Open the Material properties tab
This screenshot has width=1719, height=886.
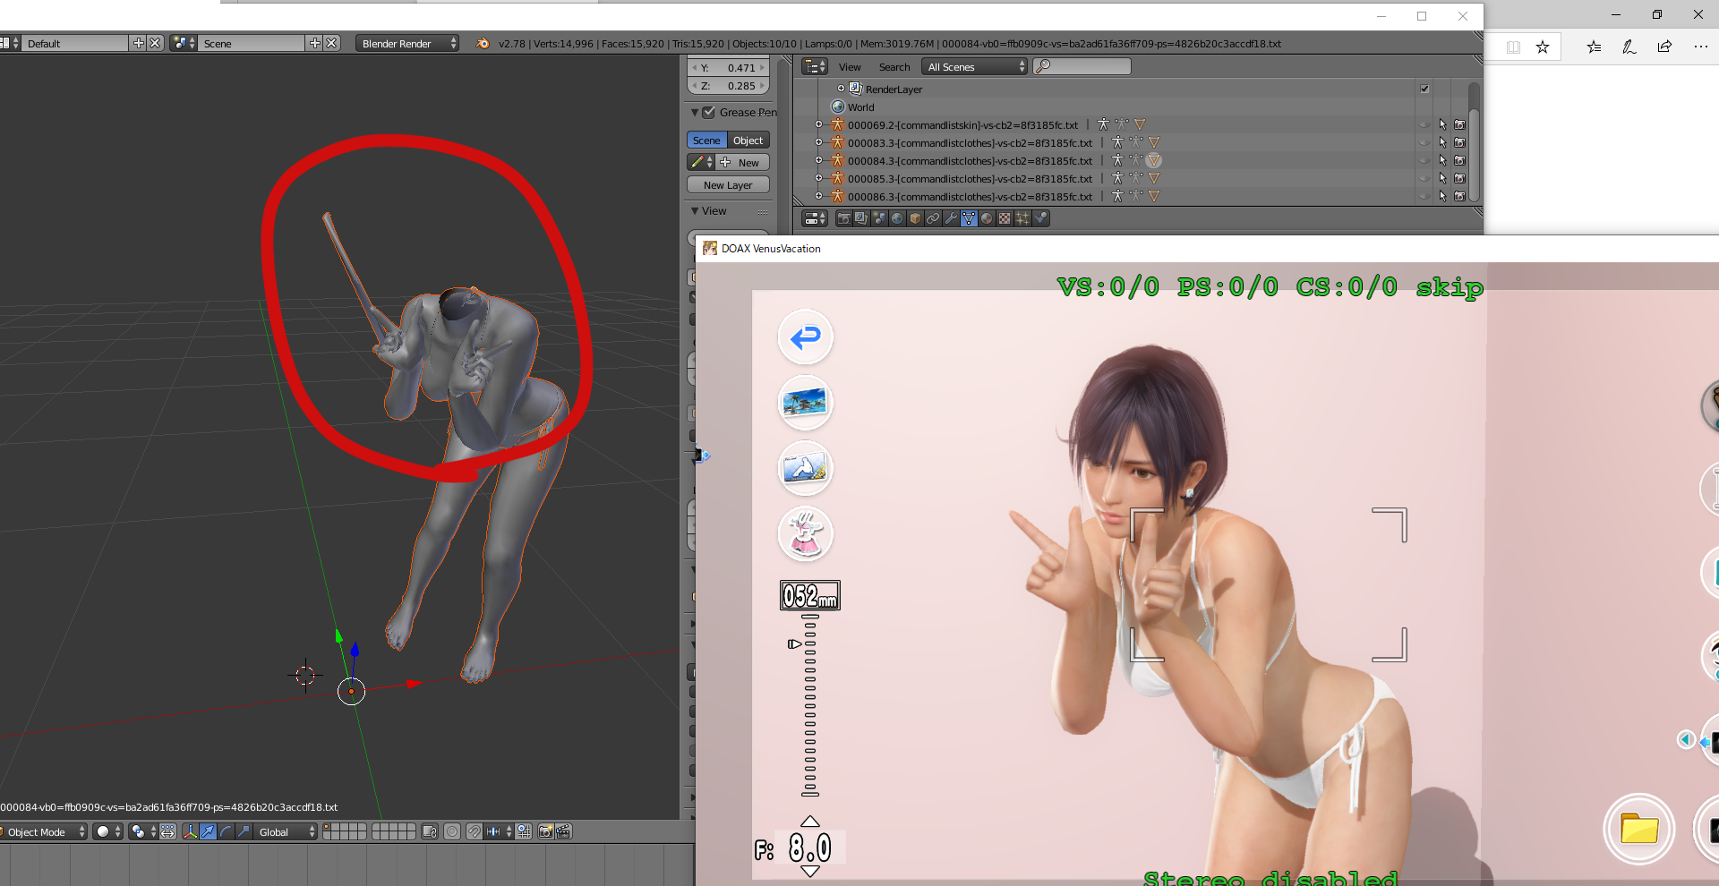tap(987, 218)
